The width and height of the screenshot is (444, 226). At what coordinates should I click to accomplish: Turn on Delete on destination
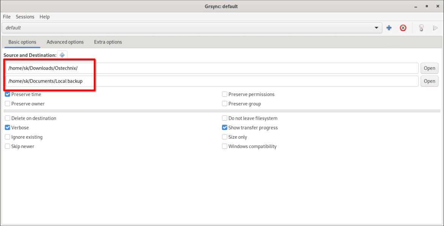click(x=7, y=118)
